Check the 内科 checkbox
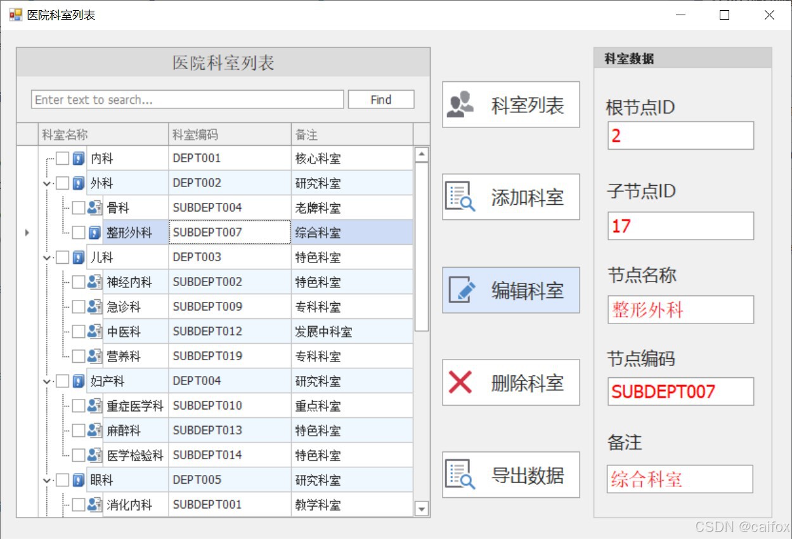The width and height of the screenshot is (792, 539). [x=62, y=159]
